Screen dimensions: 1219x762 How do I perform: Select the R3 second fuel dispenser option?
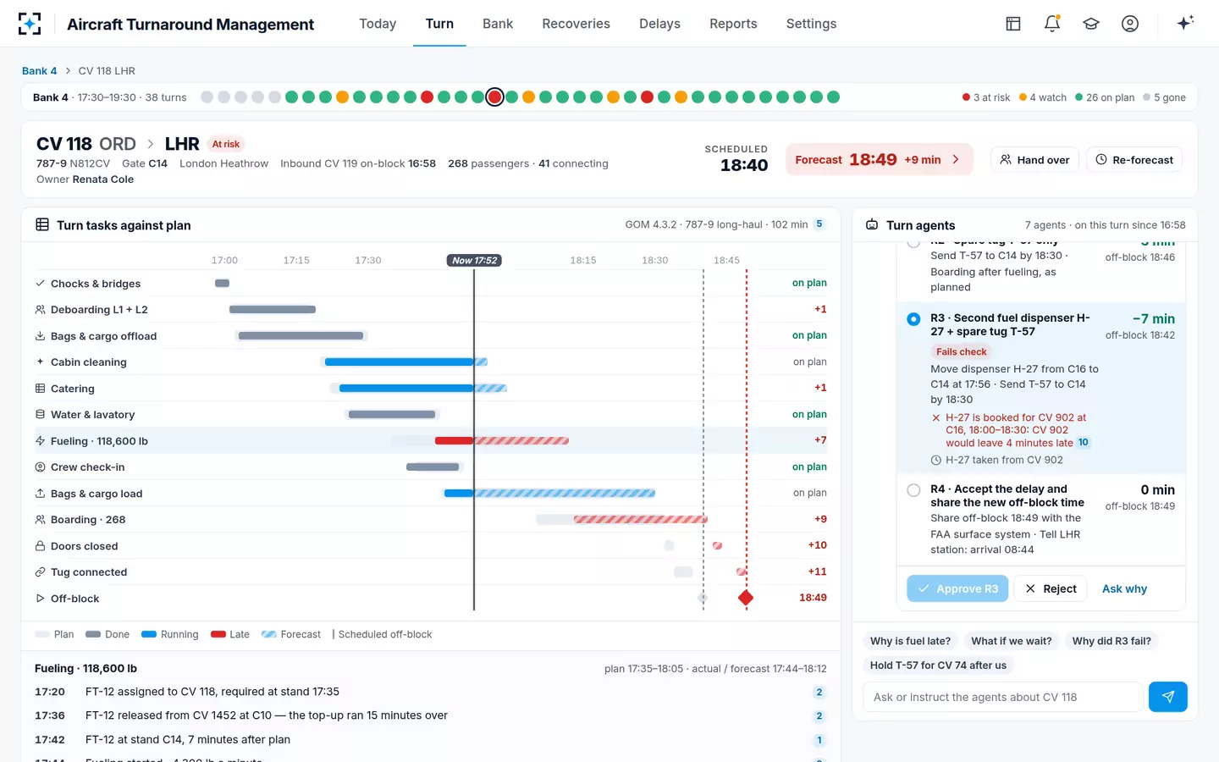coord(913,319)
